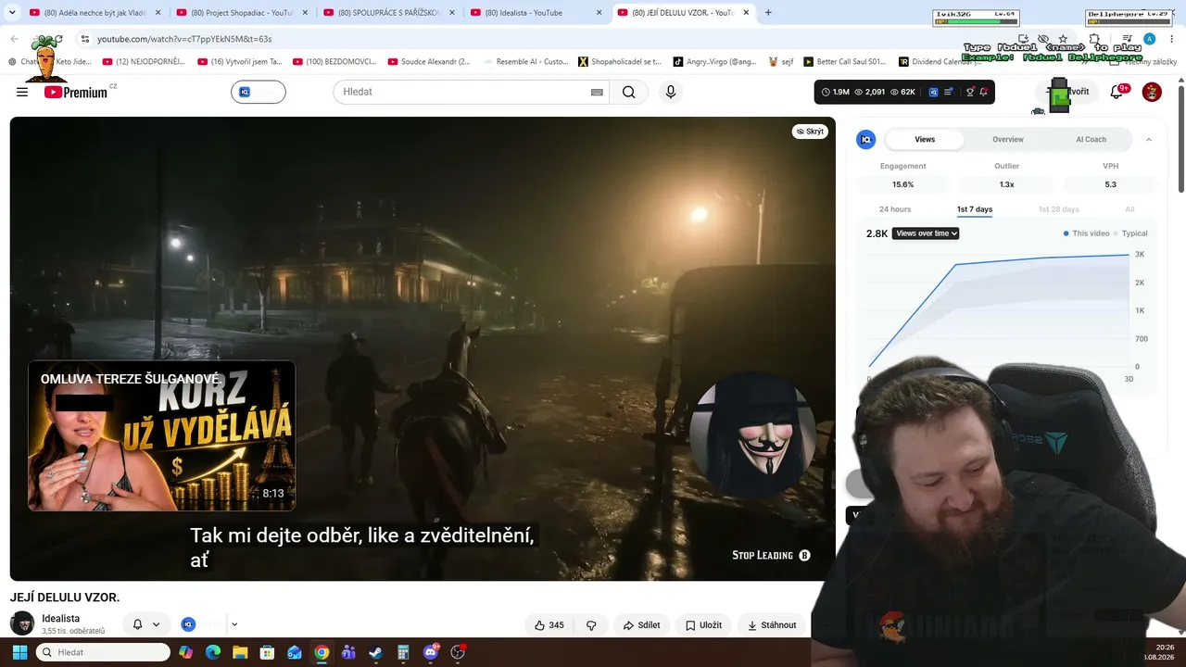
Task: Click the Windows taskbar search box
Action: pos(103,652)
